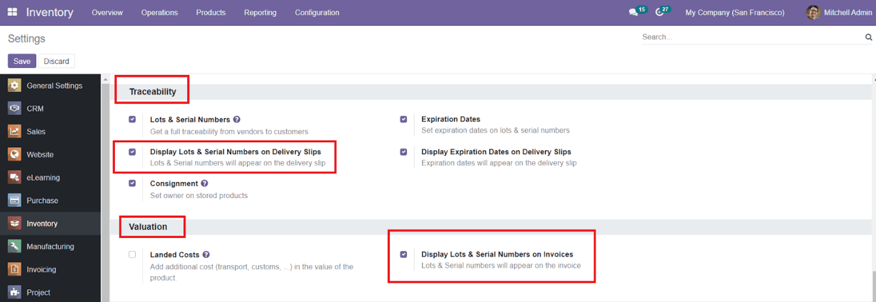Focus the settings search field
876x302 pixels.
(x=752, y=37)
